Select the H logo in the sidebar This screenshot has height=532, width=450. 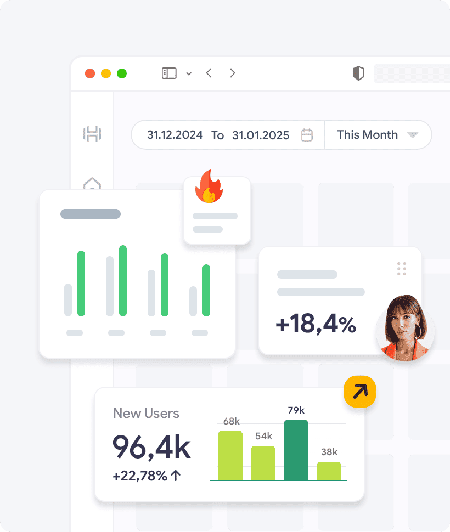click(92, 133)
